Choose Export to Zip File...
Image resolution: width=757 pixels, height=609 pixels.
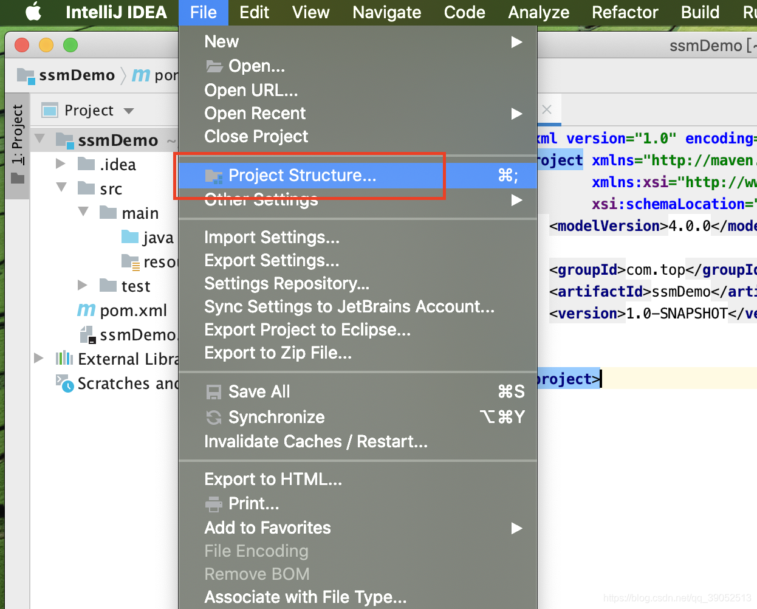tap(358, 353)
